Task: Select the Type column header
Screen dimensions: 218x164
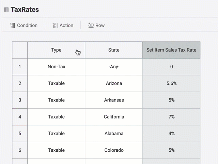Action: (x=56, y=50)
